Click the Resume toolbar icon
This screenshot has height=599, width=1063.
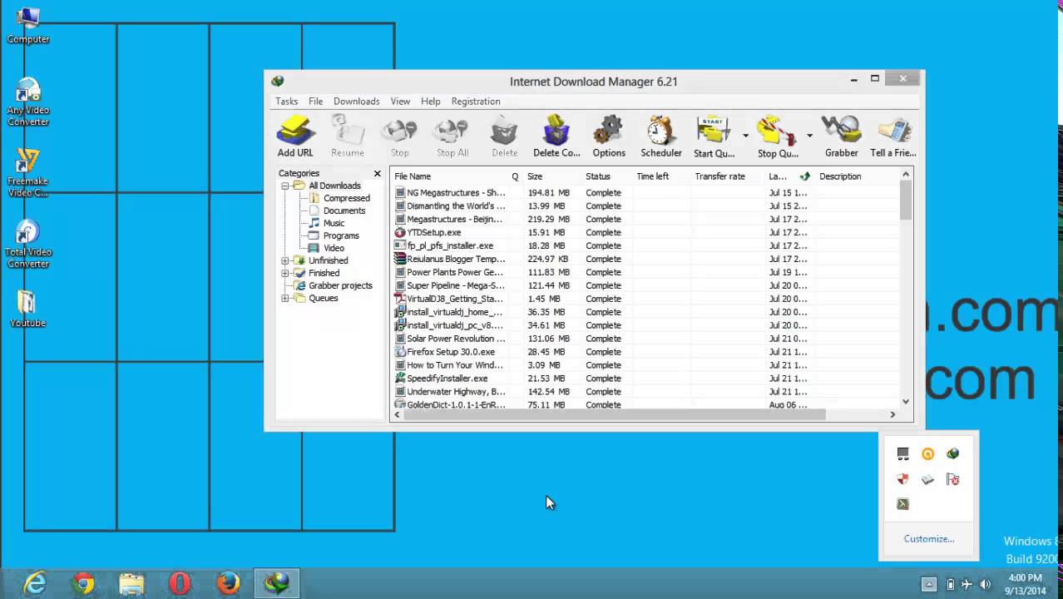pyautogui.click(x=348, y=136)
